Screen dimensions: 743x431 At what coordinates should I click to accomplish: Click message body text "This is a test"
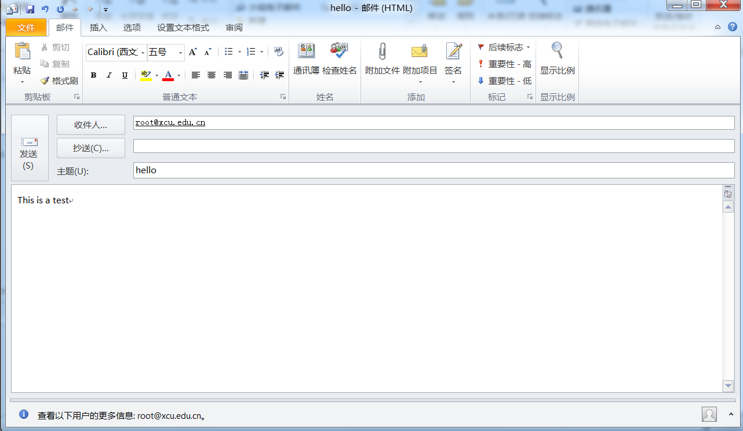click(43, 200)
